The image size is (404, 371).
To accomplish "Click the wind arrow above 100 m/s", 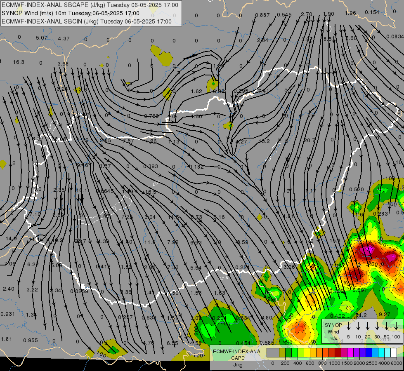I will [x=396, y=326].
